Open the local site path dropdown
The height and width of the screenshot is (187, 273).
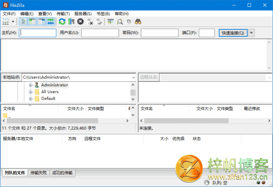coord(134,77)
